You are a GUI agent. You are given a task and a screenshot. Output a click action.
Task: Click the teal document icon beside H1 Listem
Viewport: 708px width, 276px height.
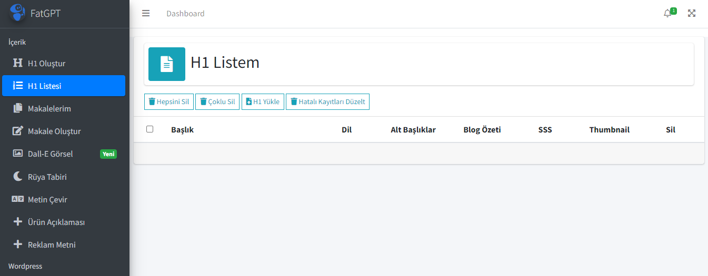(167, 64)
